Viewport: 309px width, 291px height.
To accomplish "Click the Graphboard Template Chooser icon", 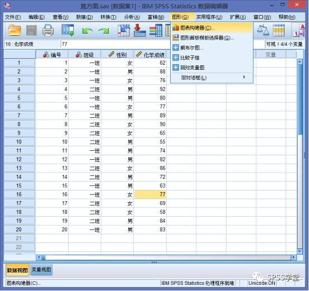I will click(175, 37).
